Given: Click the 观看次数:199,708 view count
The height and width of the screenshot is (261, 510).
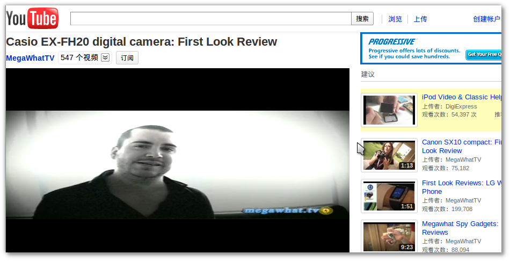Looking at the screenshot, I should click(447, 209).
